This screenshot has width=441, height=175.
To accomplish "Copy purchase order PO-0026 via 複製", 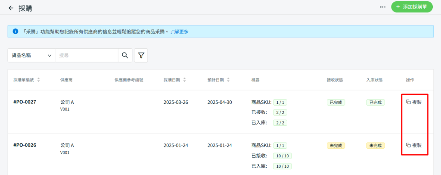I will point(414,145).
